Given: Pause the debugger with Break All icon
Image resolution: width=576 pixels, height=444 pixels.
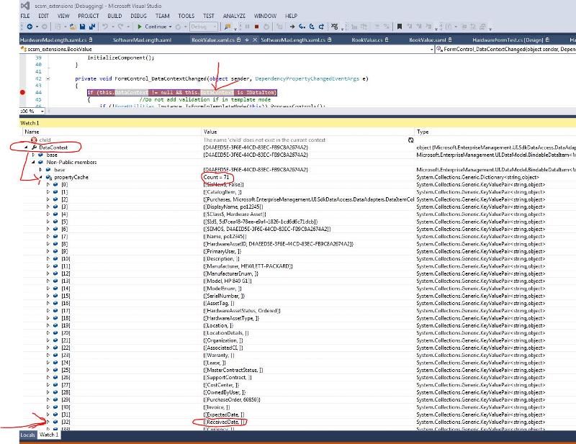Looking at the screenshot, I should (247, 27).
